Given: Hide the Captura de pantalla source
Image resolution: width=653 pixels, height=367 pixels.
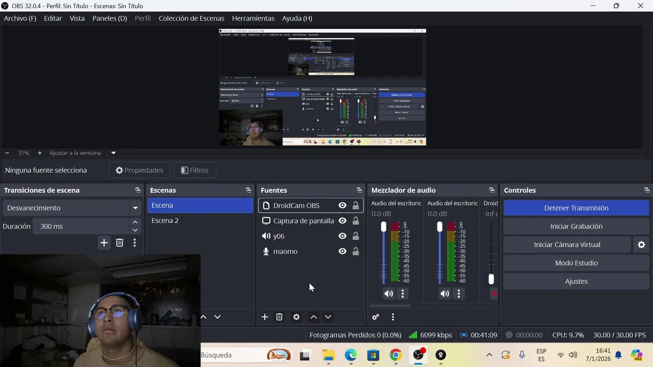Looking at the screenshot, I should [x=342, y=221].
